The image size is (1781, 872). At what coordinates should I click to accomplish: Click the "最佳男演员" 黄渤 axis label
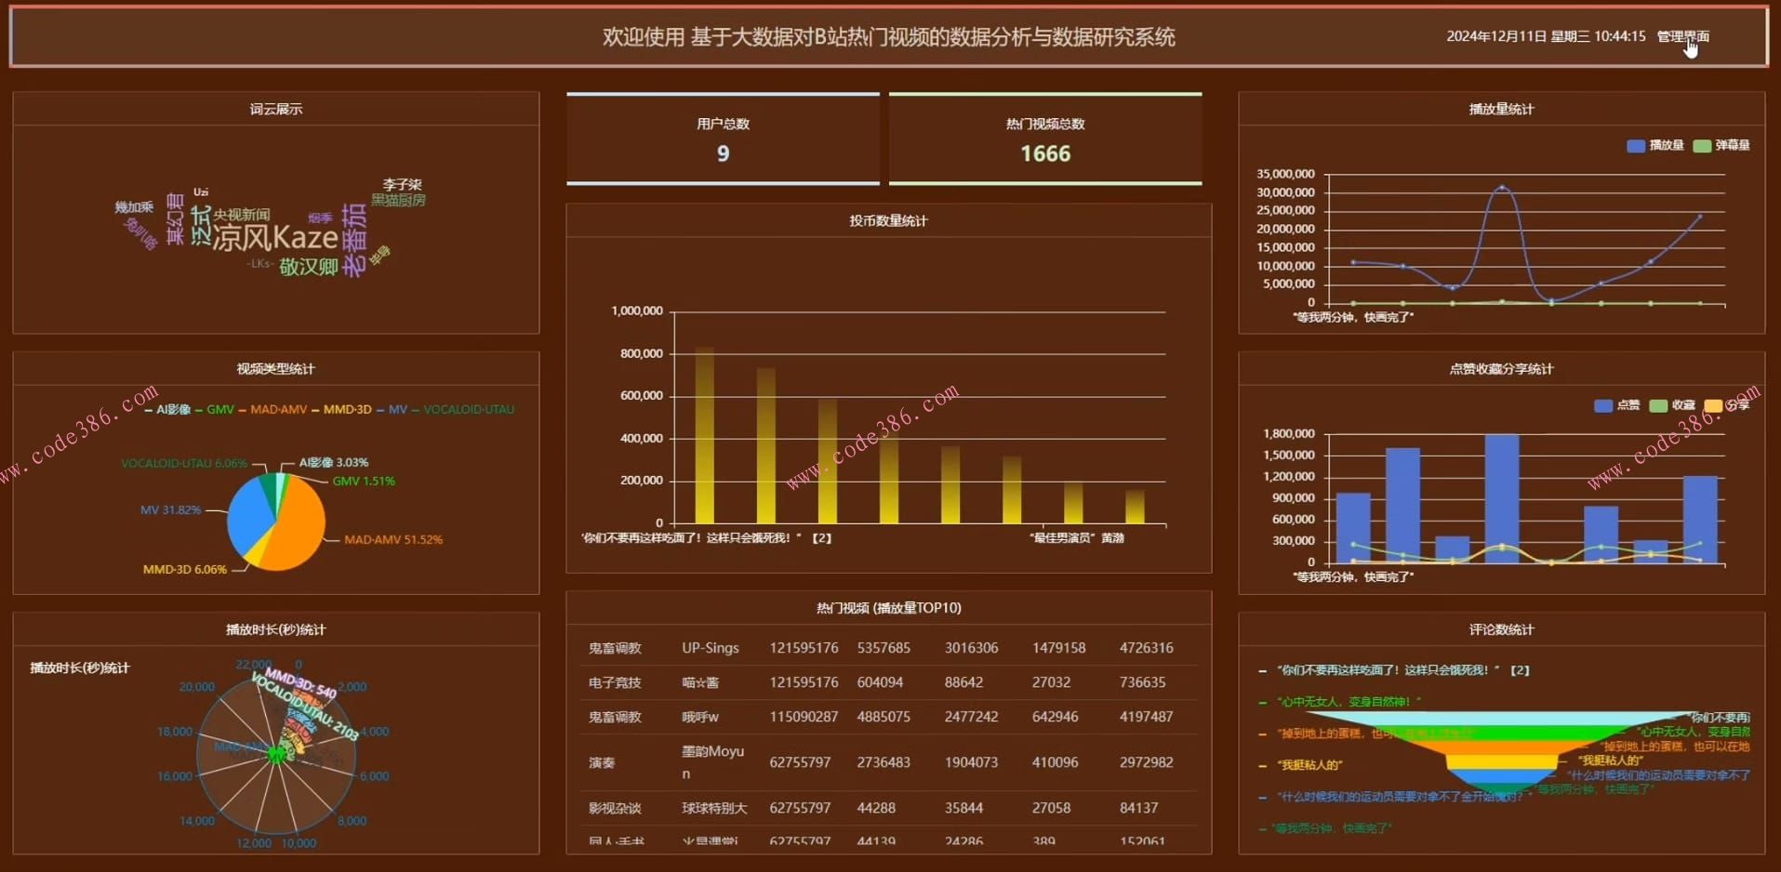(1076, 537)
